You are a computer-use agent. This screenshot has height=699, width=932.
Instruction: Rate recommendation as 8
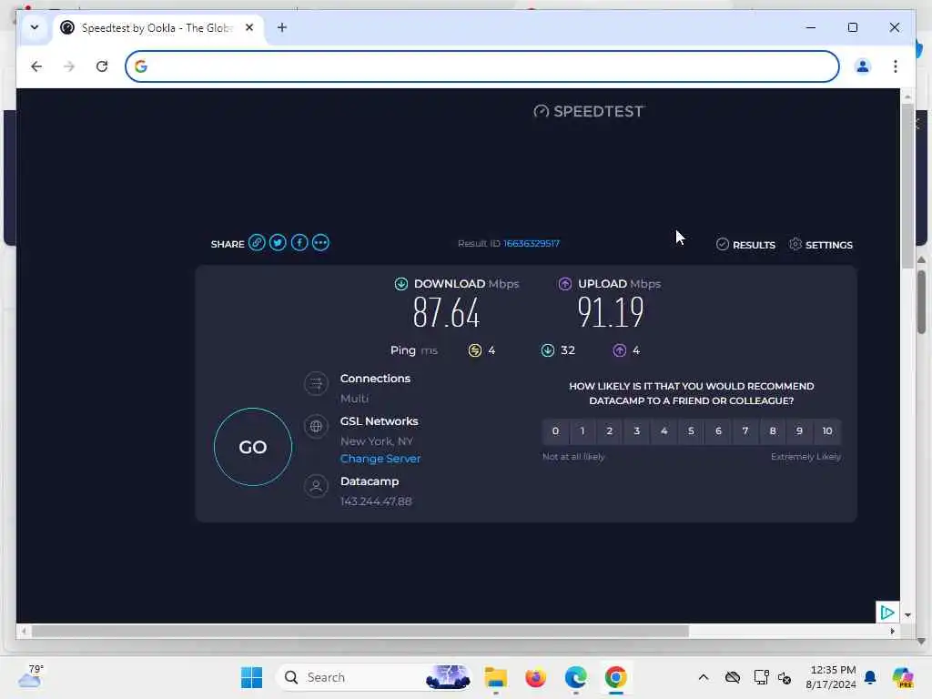tap(773, 431)
